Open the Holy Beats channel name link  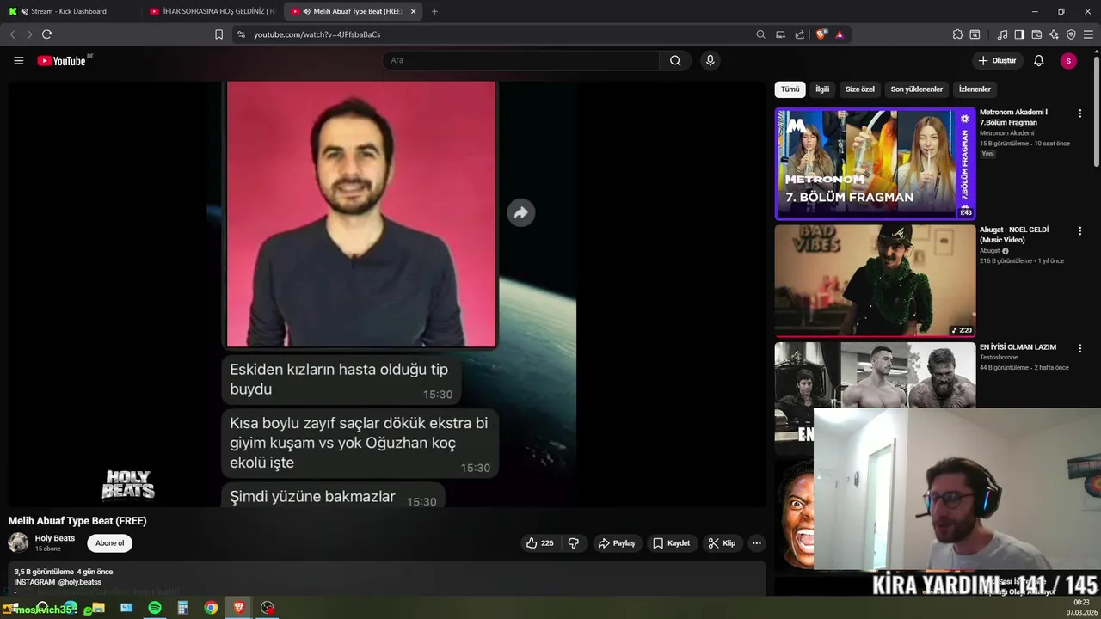[x=55, y=538]
